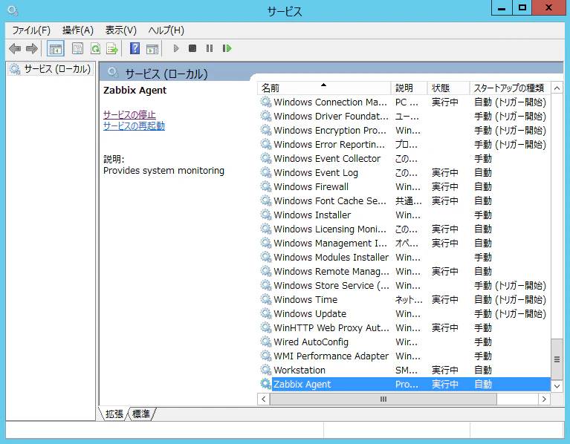
Task: Click the horizontal scrollbar left arrow
Action: 264,399
